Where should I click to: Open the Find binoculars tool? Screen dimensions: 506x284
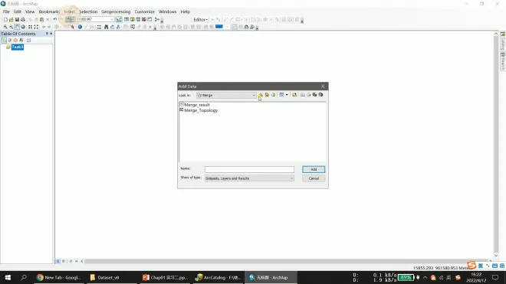[106, 27]
